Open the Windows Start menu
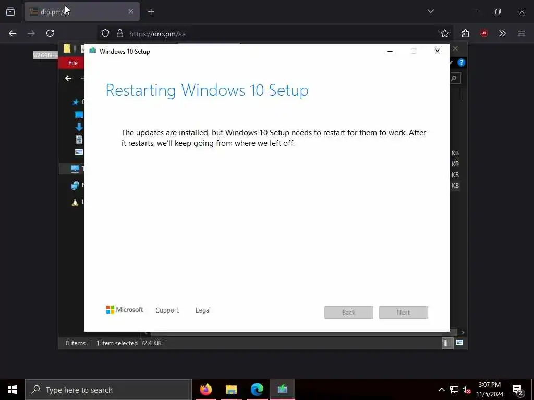Viewport: 534px width, 400px height. [x=13, y=390]
